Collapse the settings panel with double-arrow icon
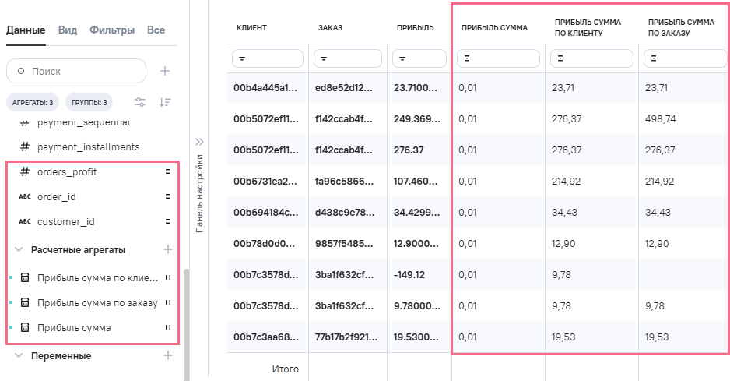Screen dimensions: 730x381 pyautogui.click(x=199, y=142)
